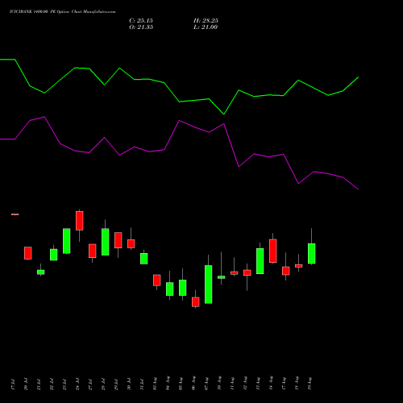Select the tall green candle for 07 Aug
The image size is (403, 403).
click(209, 285)
